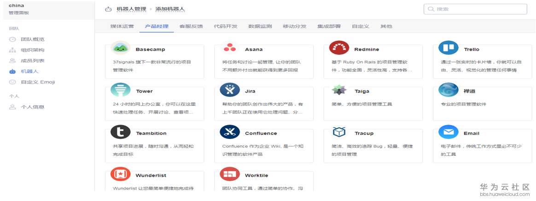The image size is (536, 201).
Task: Open 团队概览 in the sidebar
Action: point(33,39)
